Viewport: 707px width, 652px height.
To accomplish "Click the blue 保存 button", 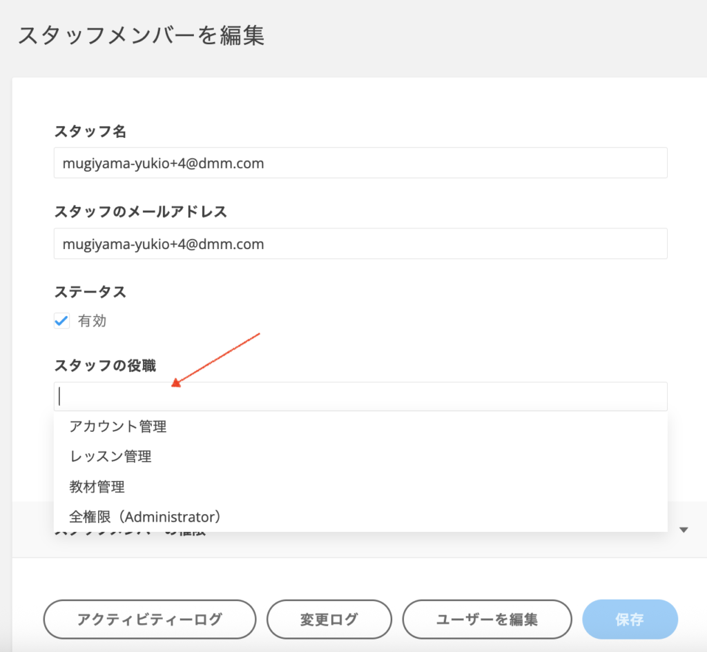I will (630, 619).
